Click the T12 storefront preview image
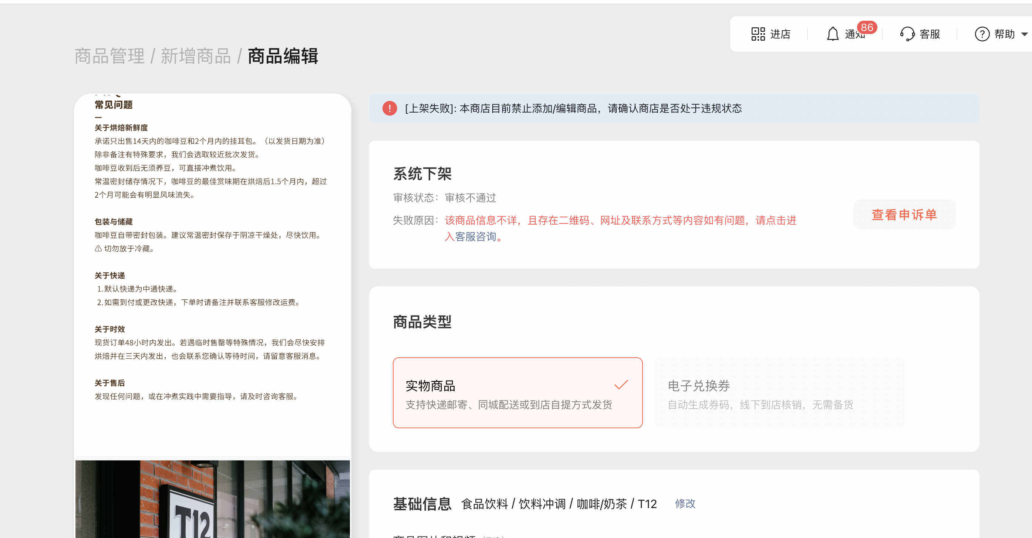Image resolution: width=1032 pixels, height=538 pixels. tap(212, 499)
